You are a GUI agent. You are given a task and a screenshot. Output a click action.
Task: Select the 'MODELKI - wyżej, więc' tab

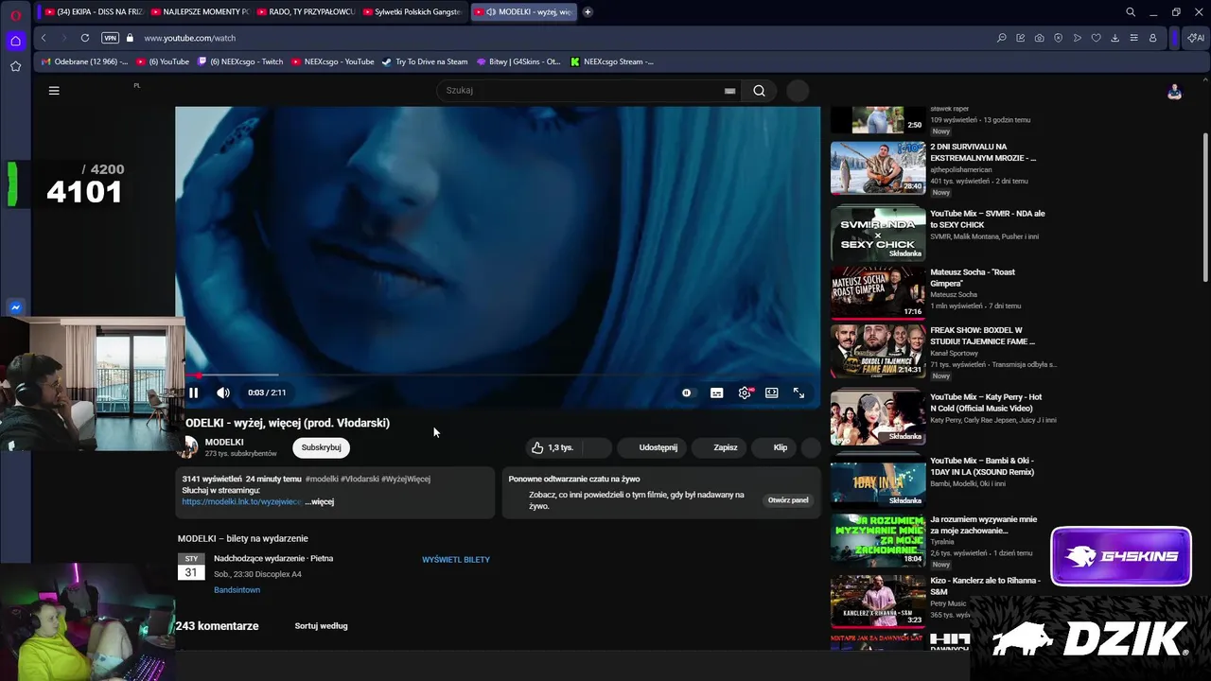coord(522,12)
